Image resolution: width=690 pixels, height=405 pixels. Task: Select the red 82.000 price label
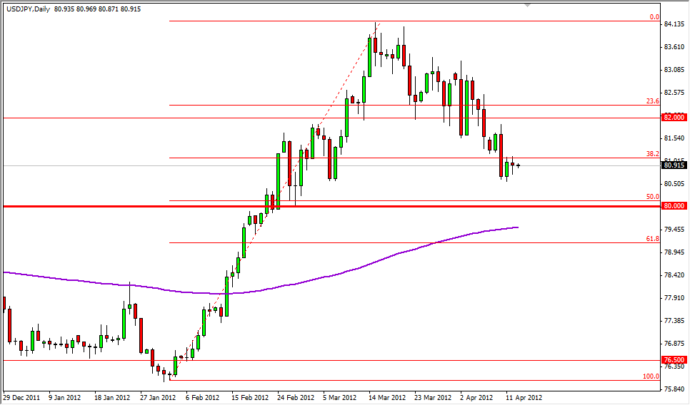tap(674, 117)
